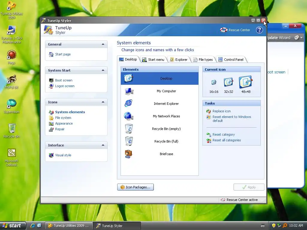Viewport: 307px width, 230px height.
Task: Switch to the Explorer tab
Action: pyautogui.click(x=179, y=60)
